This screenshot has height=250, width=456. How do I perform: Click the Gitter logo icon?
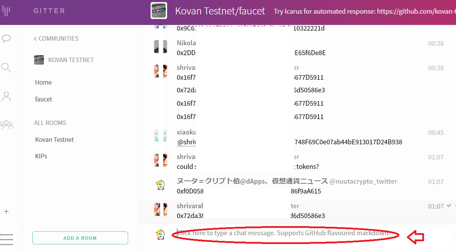6,11
